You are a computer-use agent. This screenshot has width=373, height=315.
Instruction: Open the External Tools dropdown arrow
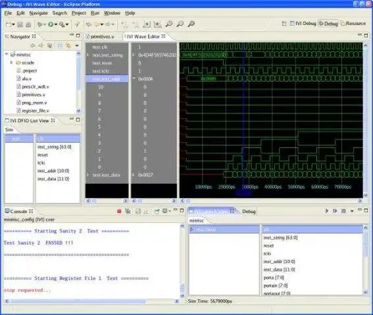click(x=67, y=24)
